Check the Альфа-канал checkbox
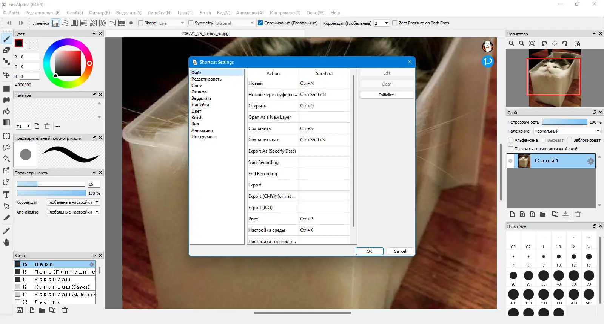This screenshot has width=604, height=324. (510, 140)
